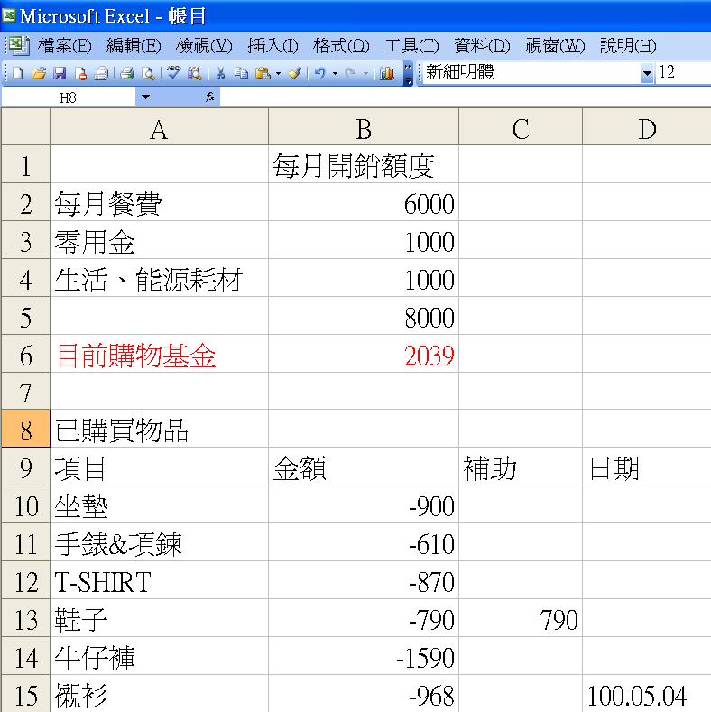The width and height of the screenshot is (711, 712).
Task: Copy the selection with the toolbar icon
Action: [242, 73]
